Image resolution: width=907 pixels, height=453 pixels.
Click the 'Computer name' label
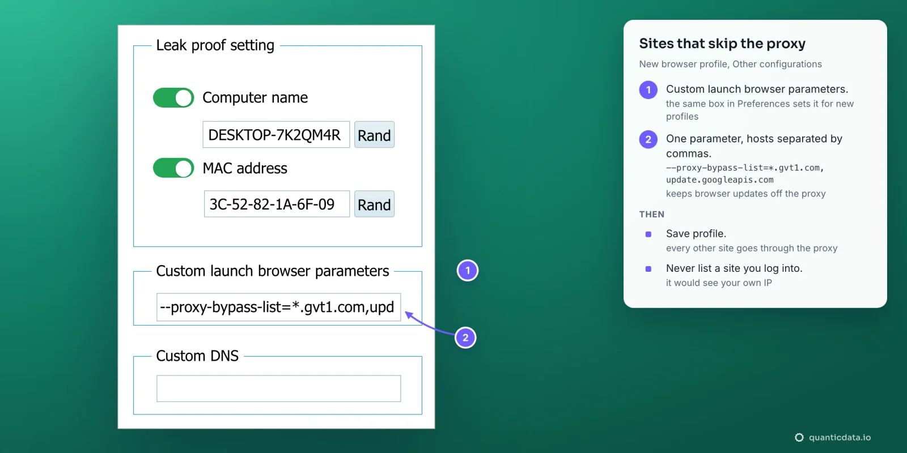click(x=255, y=97)
